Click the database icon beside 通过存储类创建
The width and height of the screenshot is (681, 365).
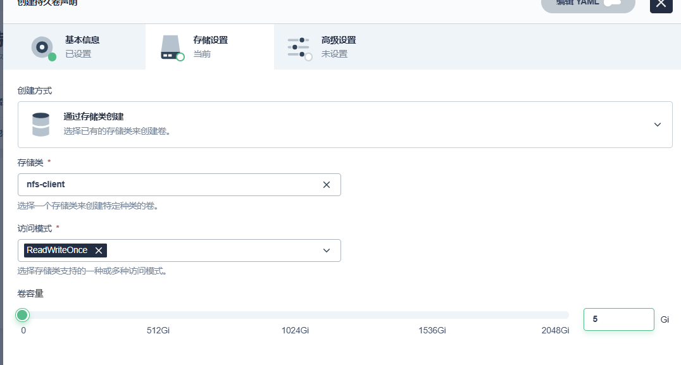tap(41, 125)
